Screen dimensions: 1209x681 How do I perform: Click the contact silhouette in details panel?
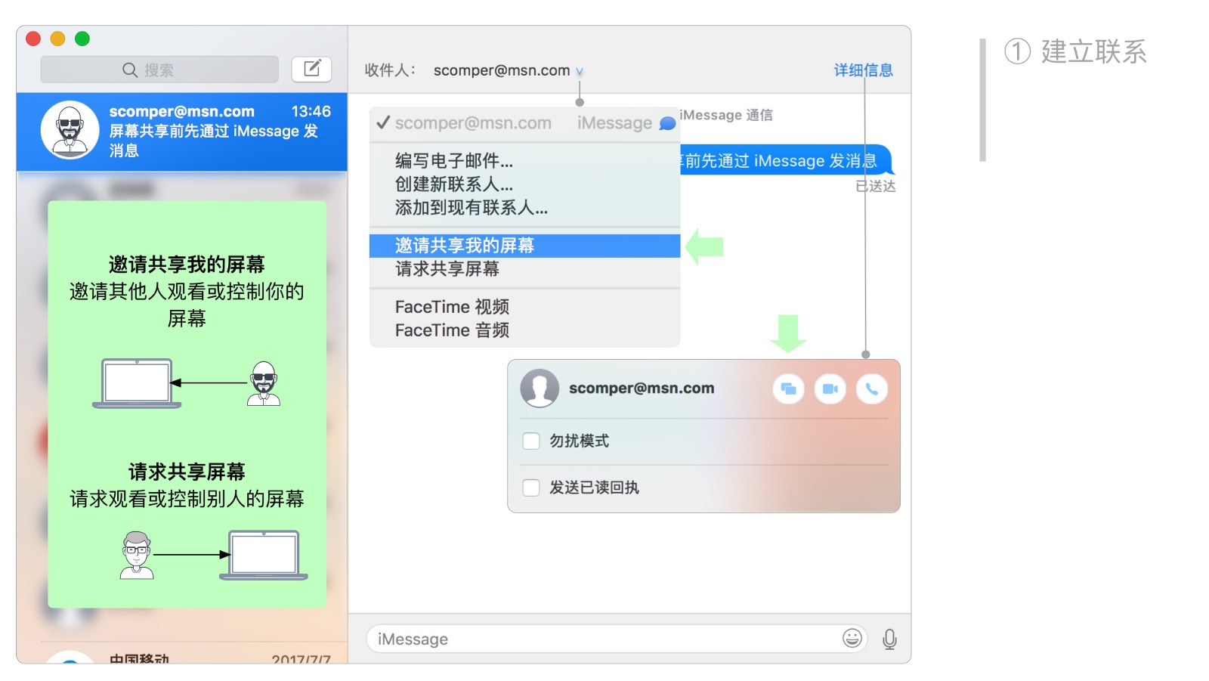pyautogui.click(x=540, y=388)
